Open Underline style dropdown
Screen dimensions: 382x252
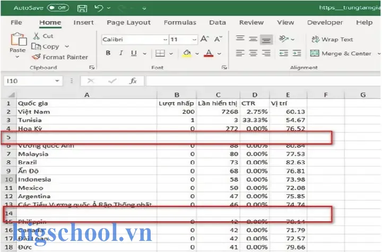coord(145,53)
